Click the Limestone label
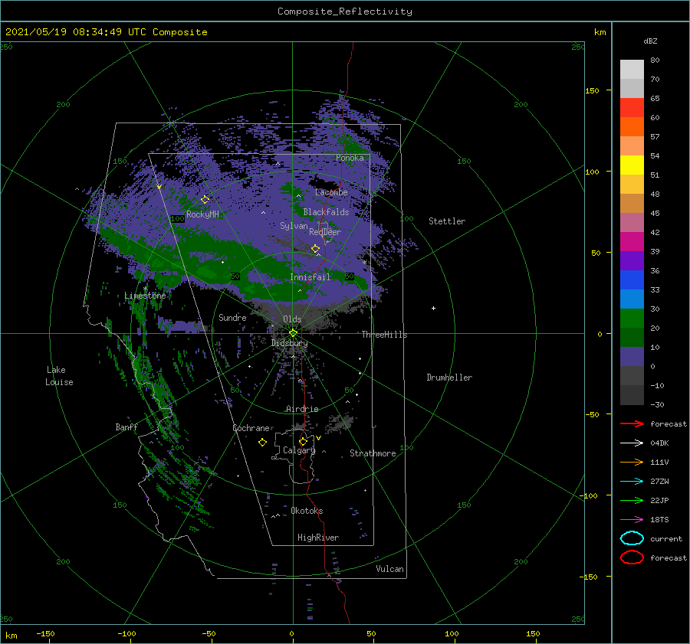Image resolution: width=690 pixels, height=644 pixels. [x=145, y=296]
